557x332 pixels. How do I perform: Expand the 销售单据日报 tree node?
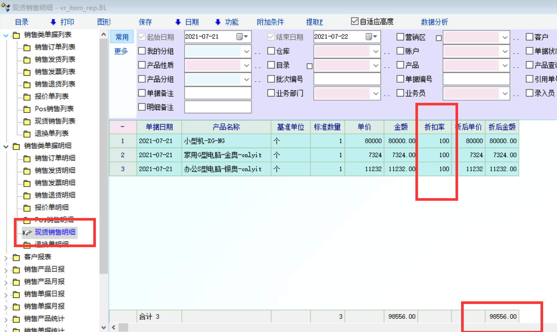click(6, 295)
